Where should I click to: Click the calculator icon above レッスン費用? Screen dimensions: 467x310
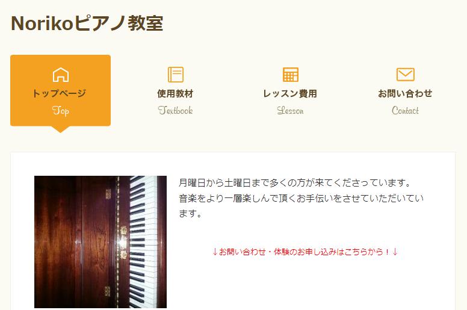coord(291,75)
